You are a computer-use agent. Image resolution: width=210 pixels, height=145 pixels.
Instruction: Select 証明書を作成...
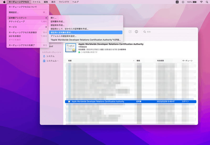pos(86,21)
